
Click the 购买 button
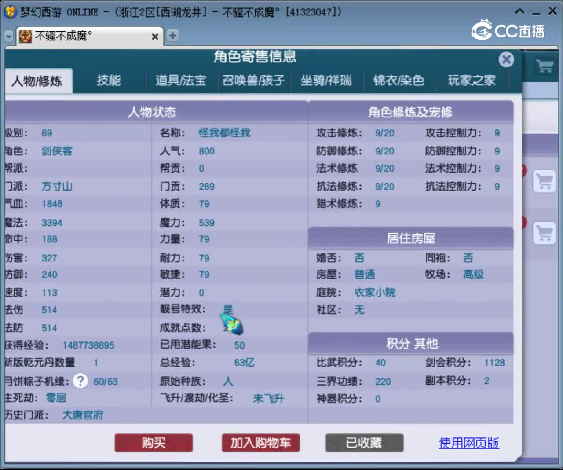tap(154, 443)
